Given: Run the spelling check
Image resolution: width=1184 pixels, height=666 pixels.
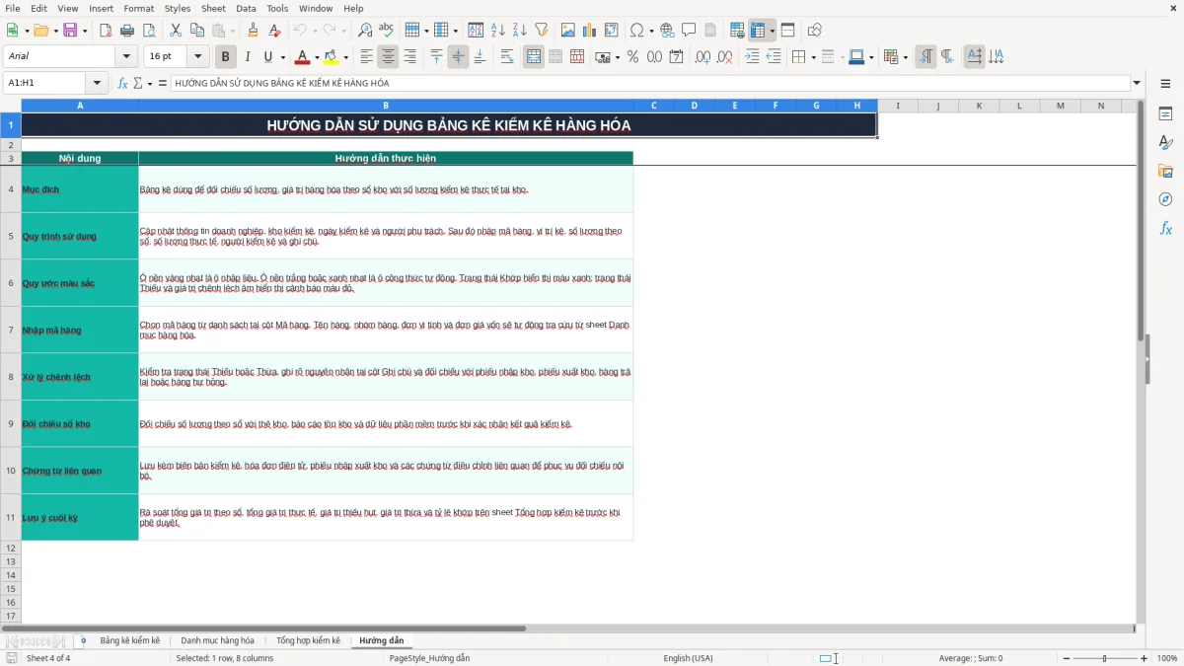Looking at the screenshot, I should click(x=386, y=31).
